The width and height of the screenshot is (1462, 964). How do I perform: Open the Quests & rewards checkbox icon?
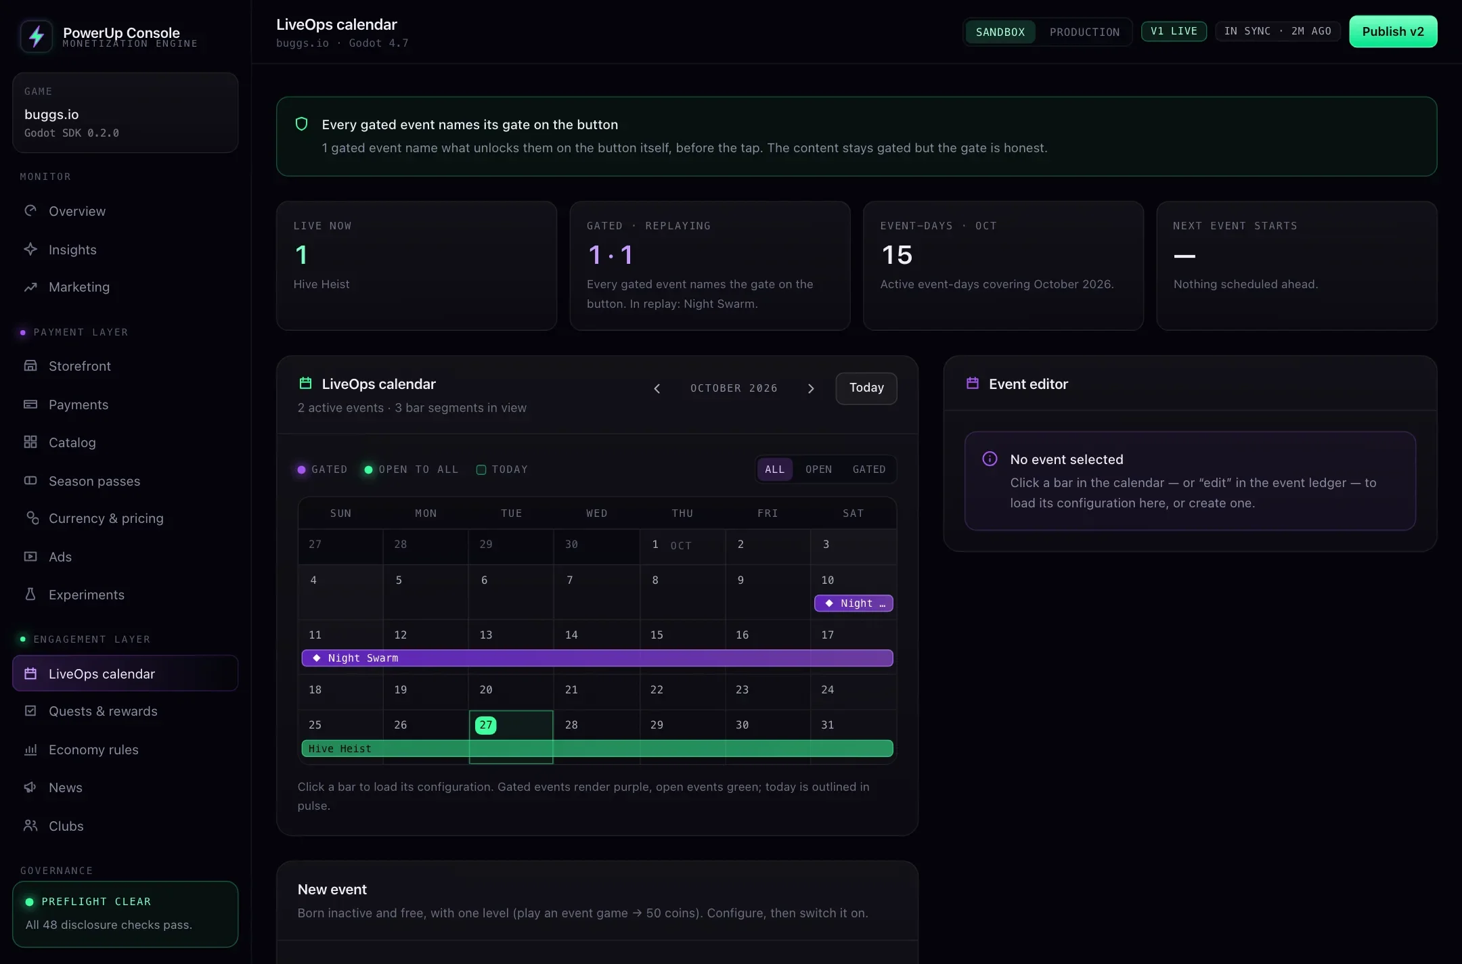pyautogui.click(x=30, y=711)
